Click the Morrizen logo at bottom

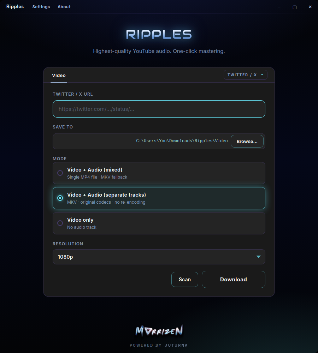tap(159, 331)
